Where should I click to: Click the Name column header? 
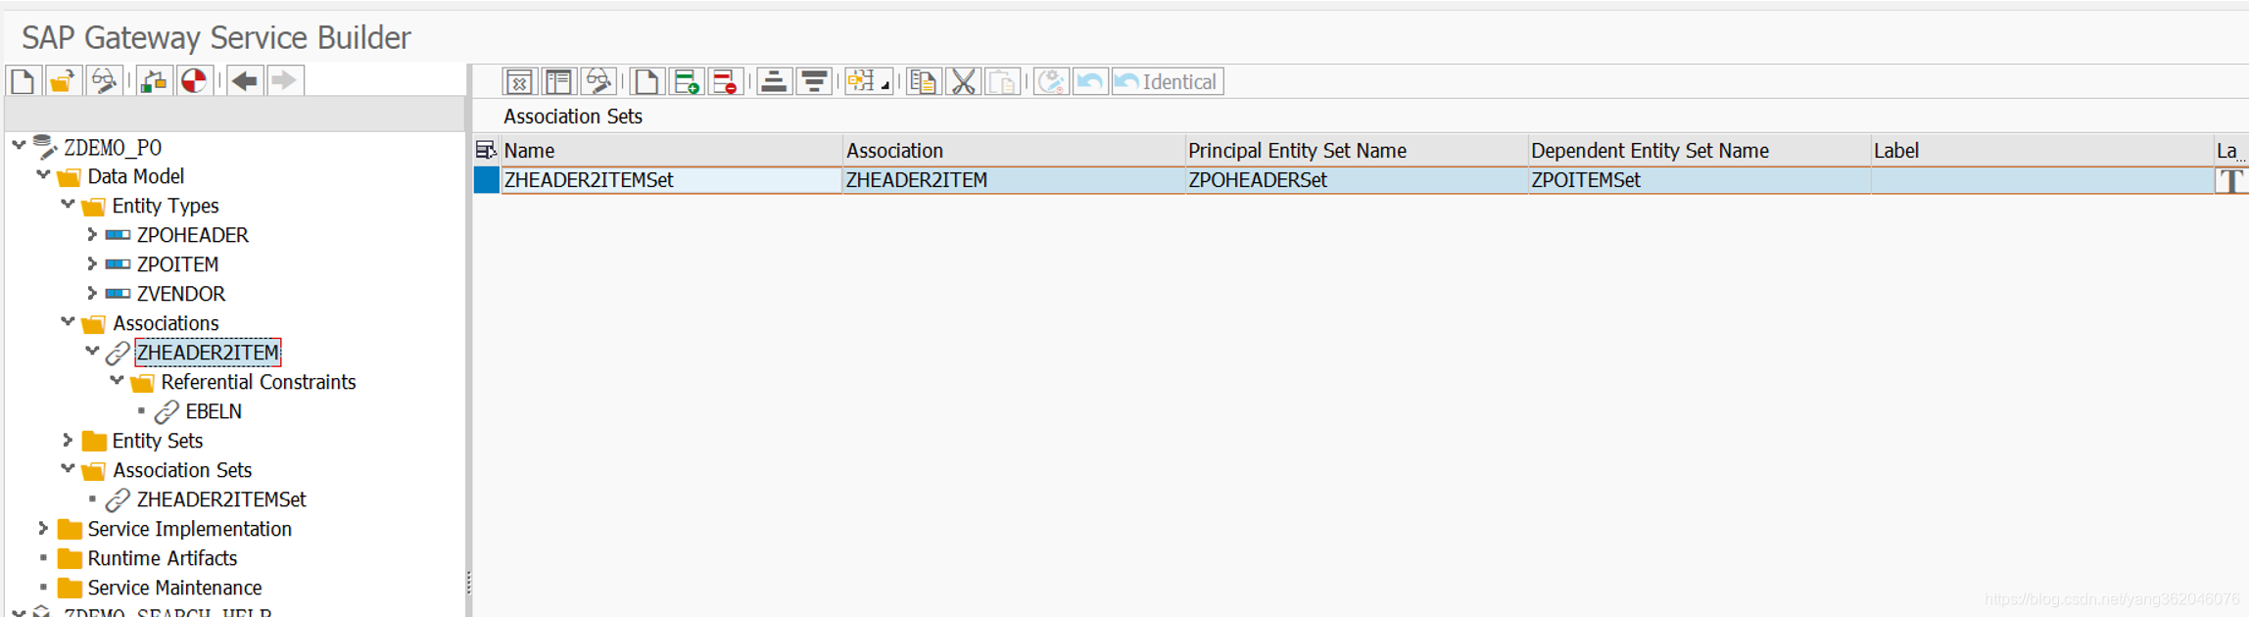pos(671,150)
